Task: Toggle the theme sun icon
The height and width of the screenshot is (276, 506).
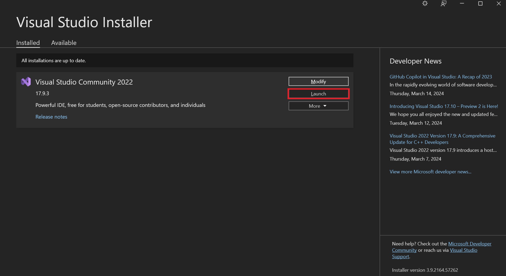Action: [425, 3]
